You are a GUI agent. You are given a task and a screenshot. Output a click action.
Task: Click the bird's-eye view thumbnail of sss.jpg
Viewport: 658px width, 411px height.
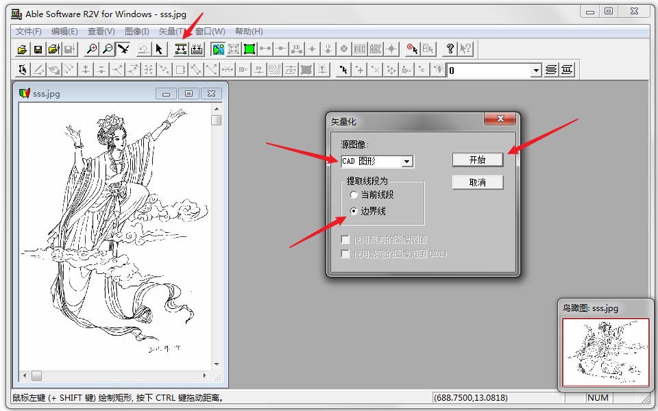[x=605, y=352]
